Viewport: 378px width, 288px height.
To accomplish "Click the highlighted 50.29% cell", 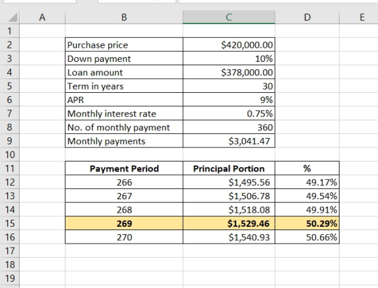I will (307, 223).
